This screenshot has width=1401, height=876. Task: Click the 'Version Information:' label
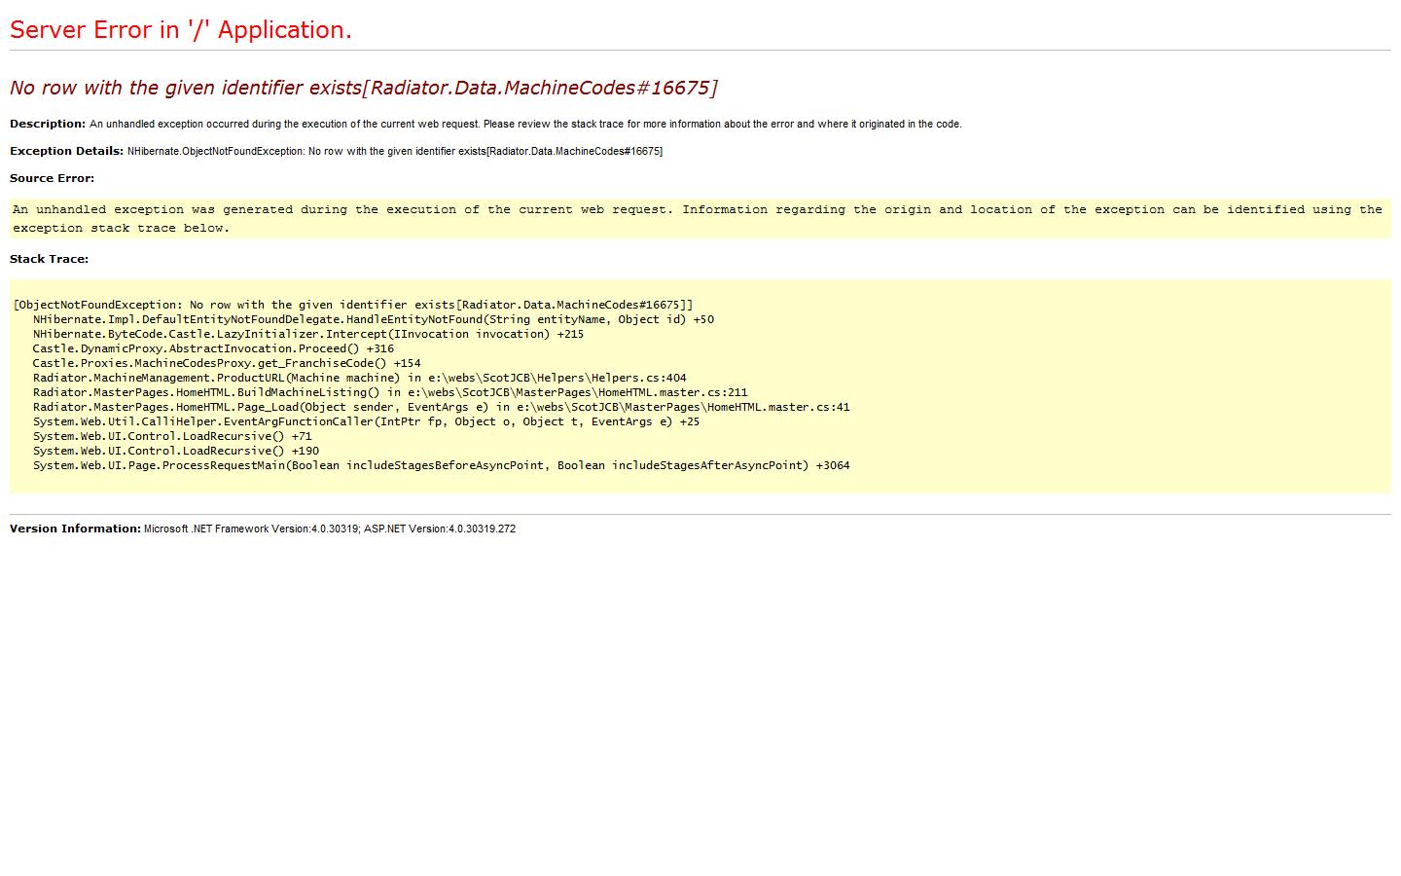coord(75,529)
